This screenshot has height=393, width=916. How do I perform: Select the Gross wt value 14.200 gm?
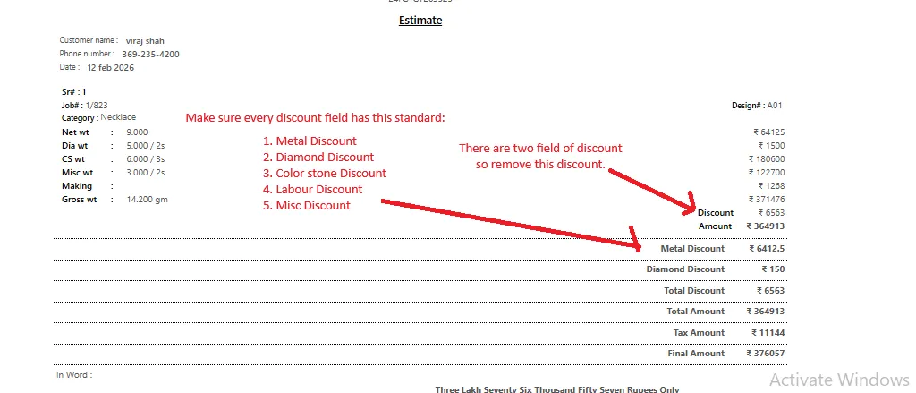148,199
